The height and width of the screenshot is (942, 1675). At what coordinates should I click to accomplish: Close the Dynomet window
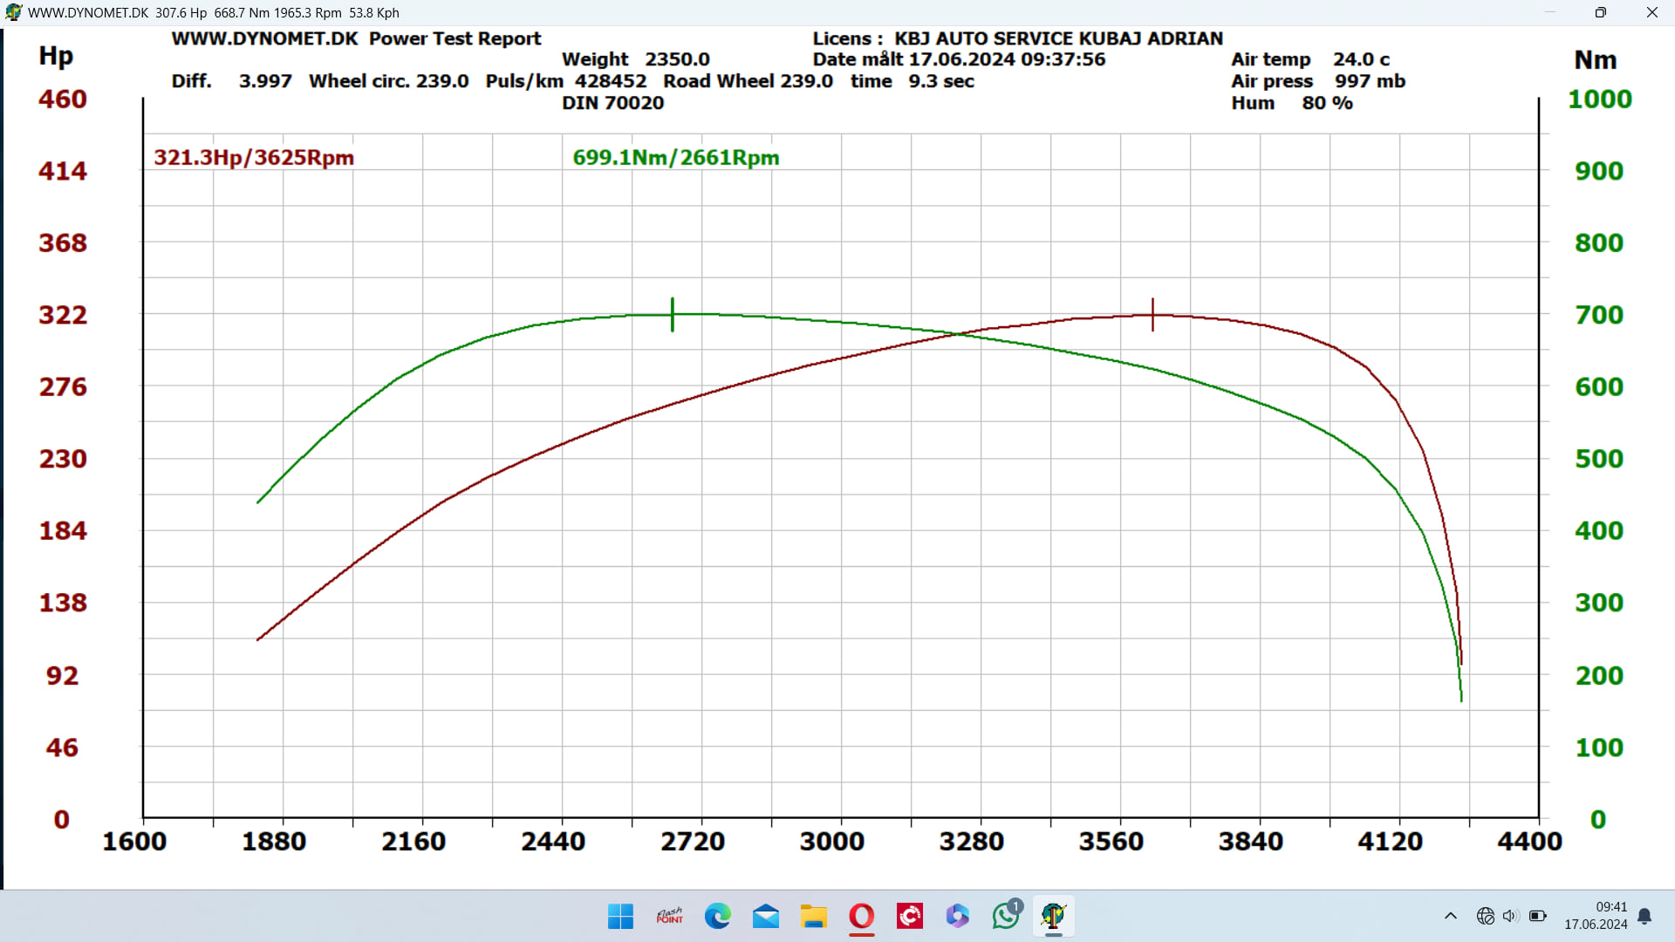pyautogui.click(x=1651, y=12)
